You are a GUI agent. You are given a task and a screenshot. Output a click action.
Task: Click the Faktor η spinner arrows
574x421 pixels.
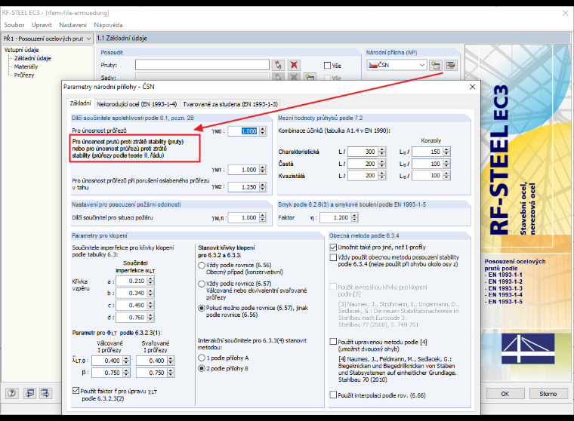(x=354, y=217)
